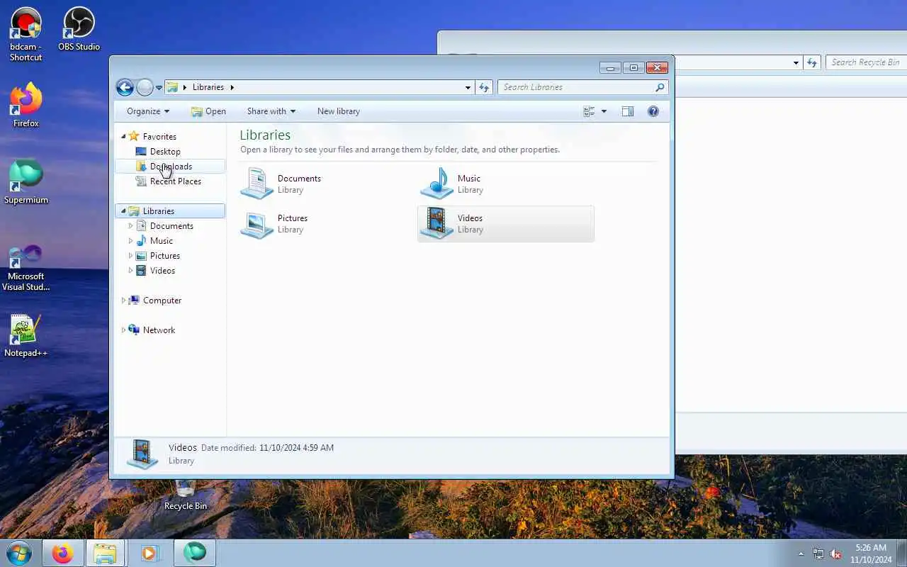Open Microsoft Visual Studio desktop shortcut
Viewport: 907px width, 567px height.
click(x=26, y=268)
